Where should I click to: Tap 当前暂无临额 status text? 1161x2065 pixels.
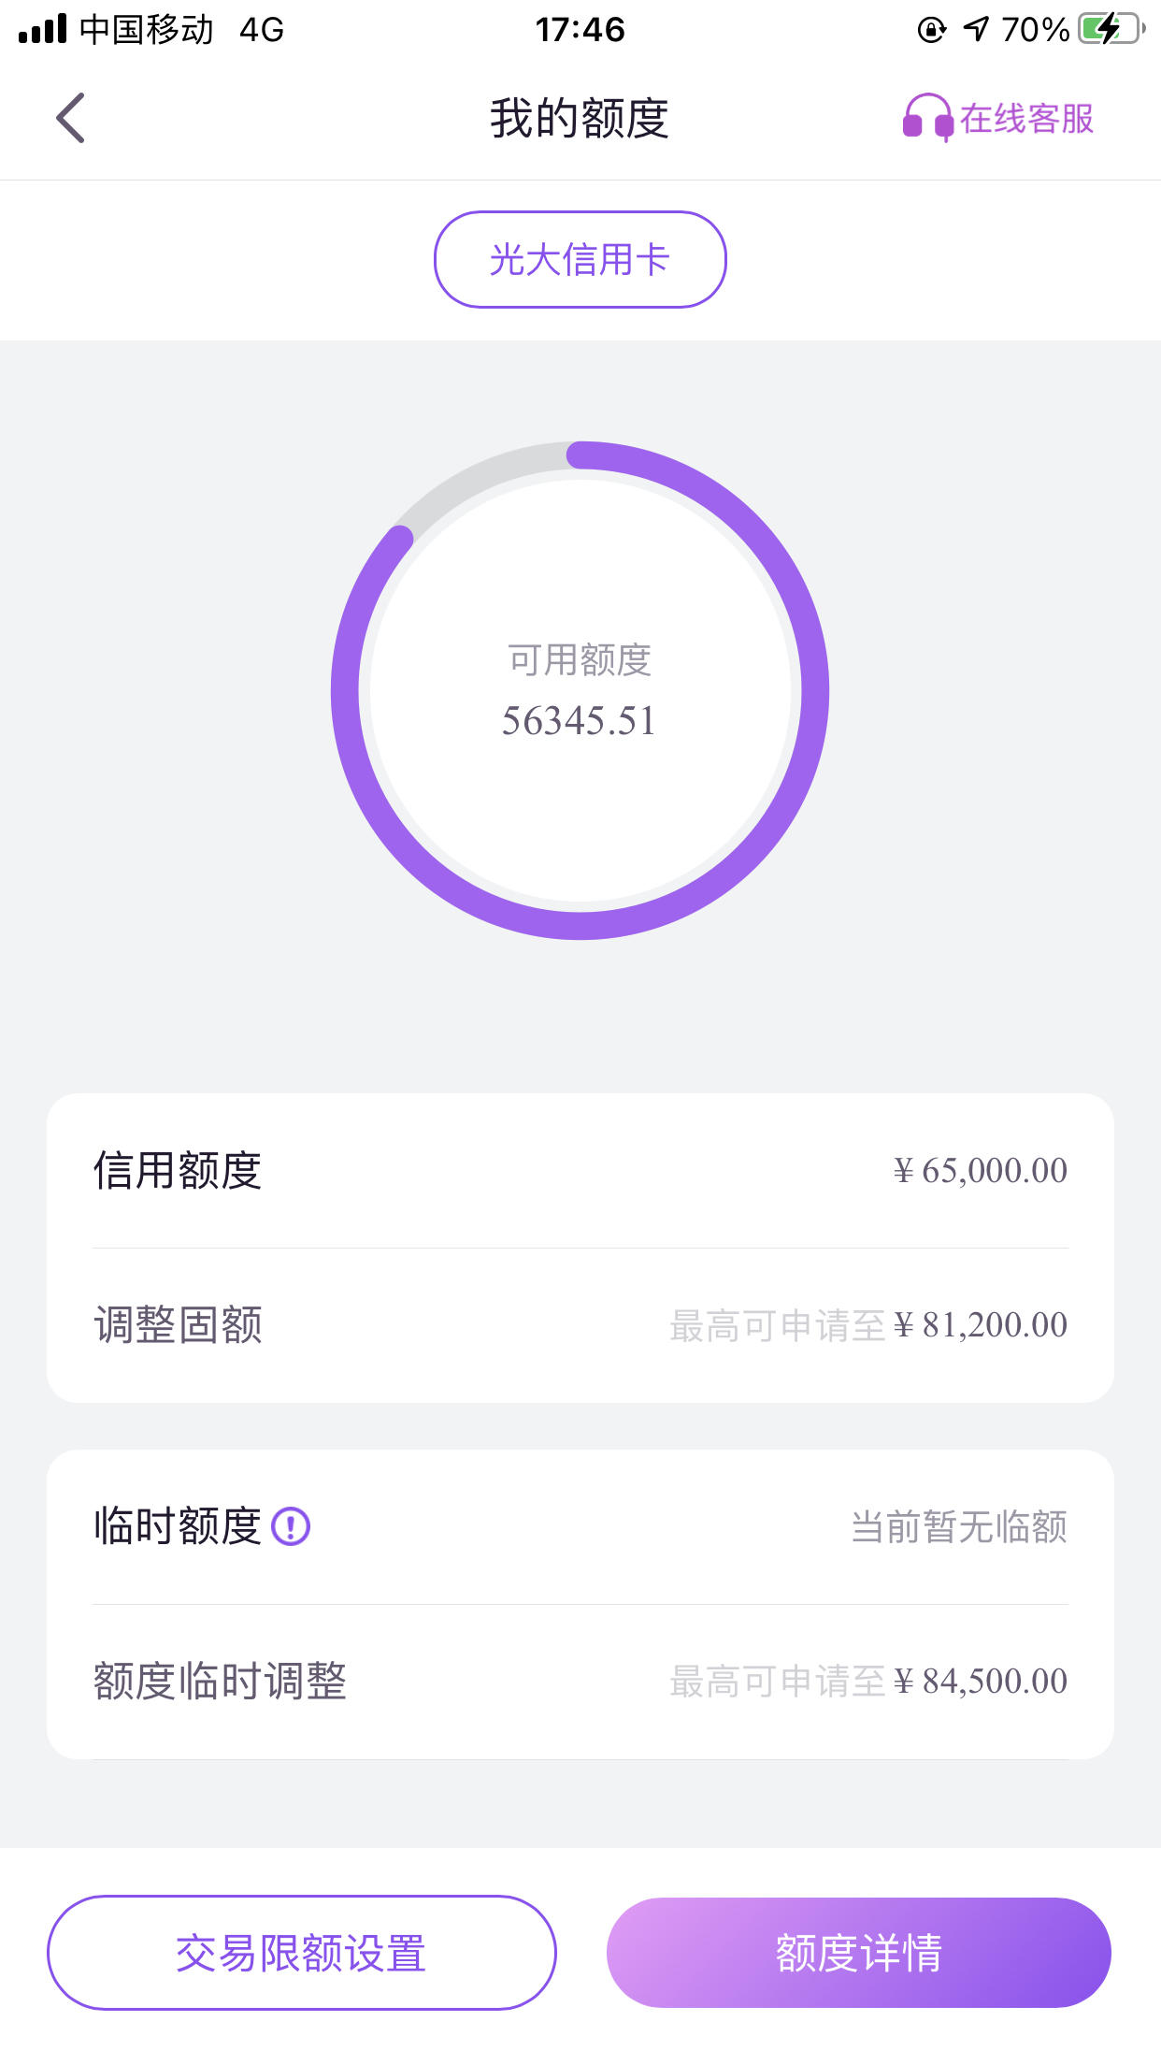(x=959, y=1526)
